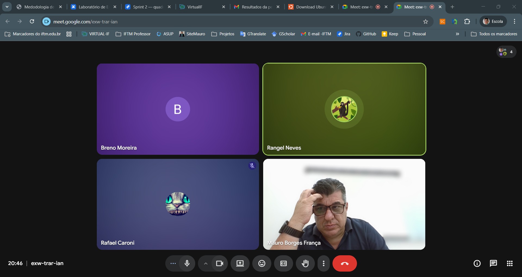Open Todos os marcadores folder
This screenshot has width=522, height=277.
coord(494,34)
